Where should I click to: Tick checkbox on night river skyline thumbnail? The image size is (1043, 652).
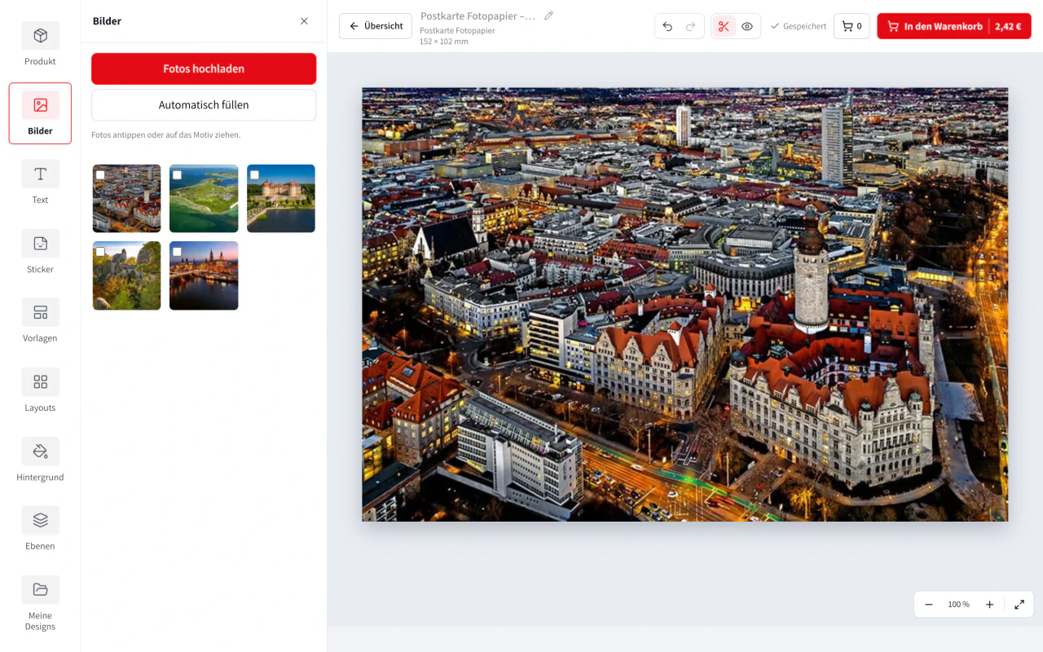[x=177, y=252]
